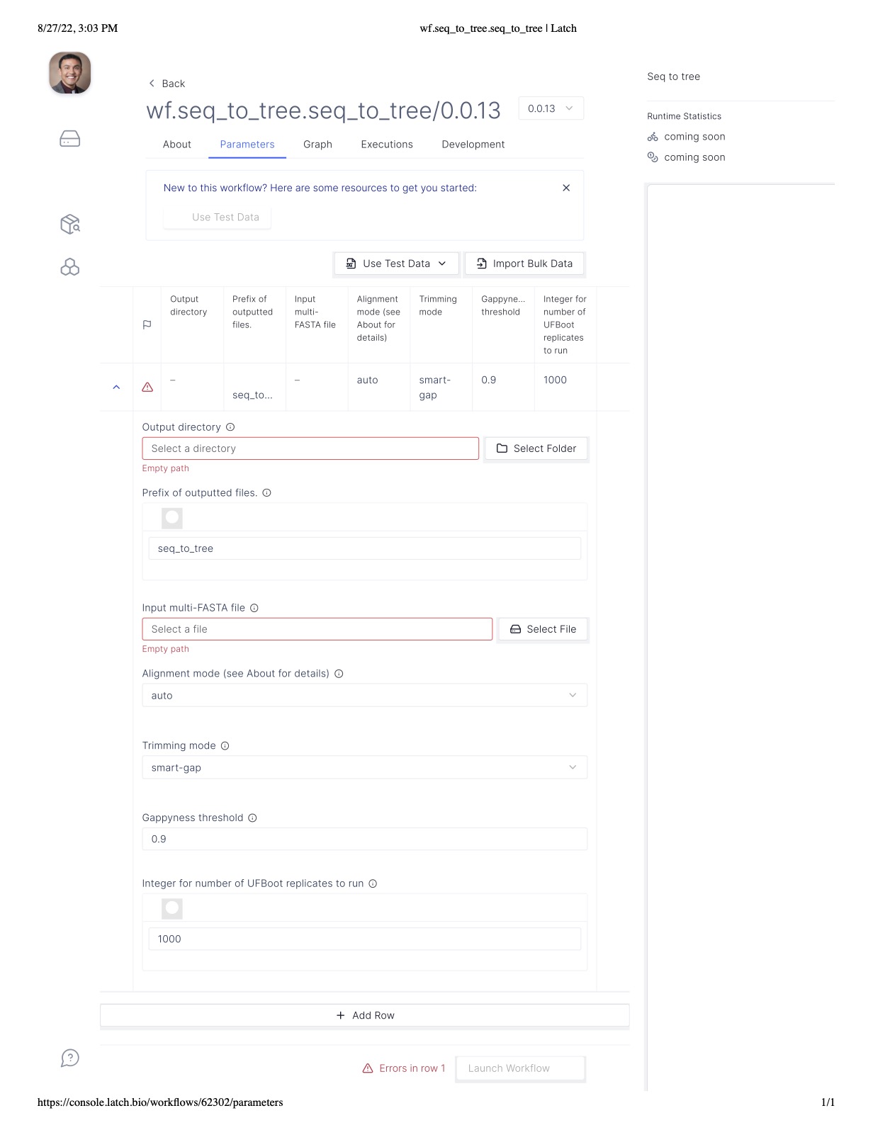Toggle the switch above seq_to_tree prefix field
The image size is (873, 1130).
[x=172, y=518]
